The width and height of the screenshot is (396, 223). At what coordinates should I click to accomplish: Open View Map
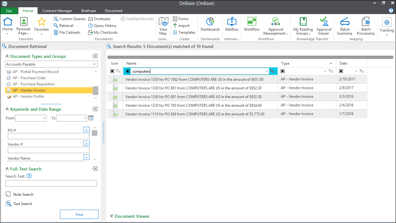click(x=163, y=26)
